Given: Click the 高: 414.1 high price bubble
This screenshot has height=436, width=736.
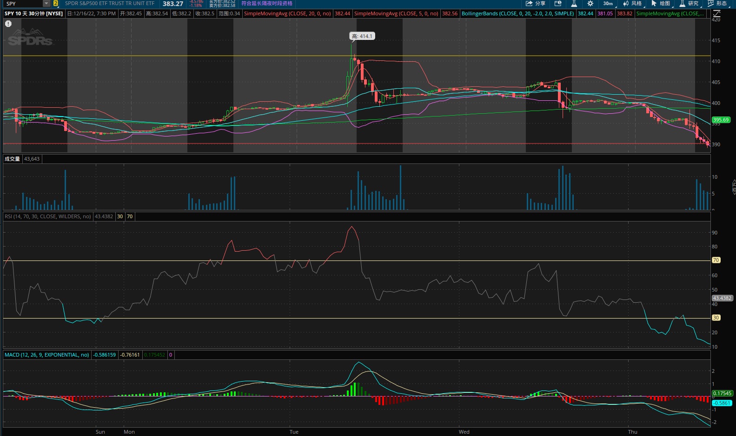Looking at the screenshot, I should point(362,36).
